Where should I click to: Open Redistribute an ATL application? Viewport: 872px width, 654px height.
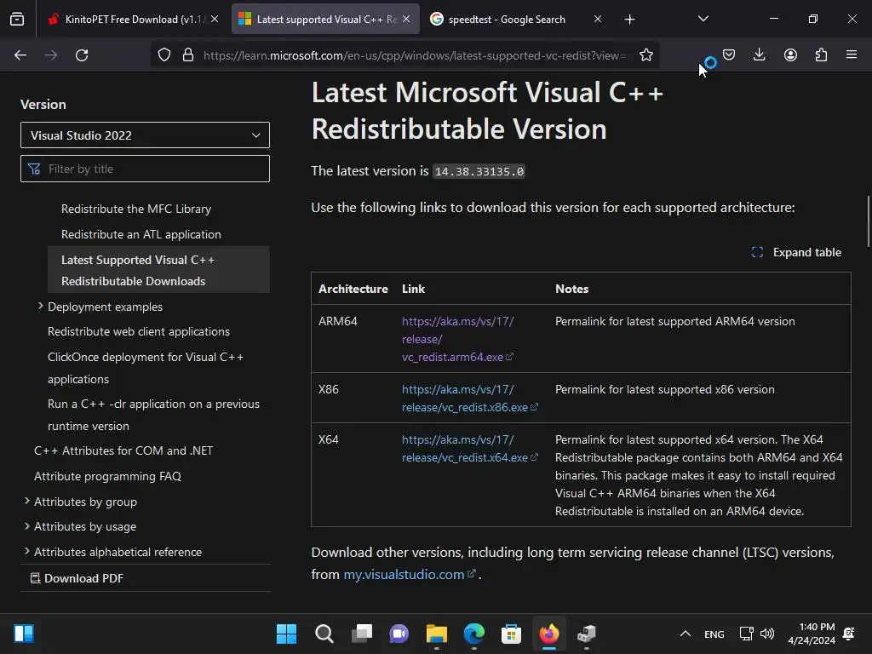(x=141, y=235)
